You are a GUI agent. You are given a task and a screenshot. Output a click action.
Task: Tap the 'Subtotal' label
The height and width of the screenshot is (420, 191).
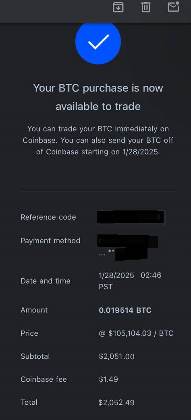[x=35, y=356]
